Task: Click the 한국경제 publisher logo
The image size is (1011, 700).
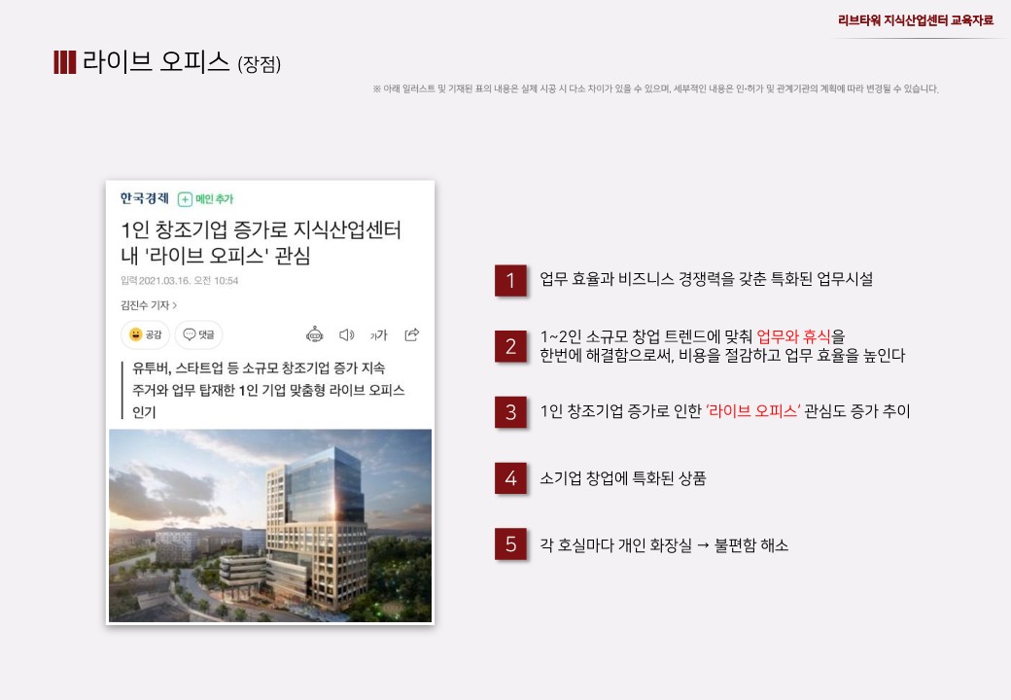Action: click(144, 198)
